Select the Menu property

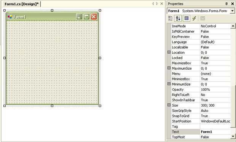click(x=176, y=73)
